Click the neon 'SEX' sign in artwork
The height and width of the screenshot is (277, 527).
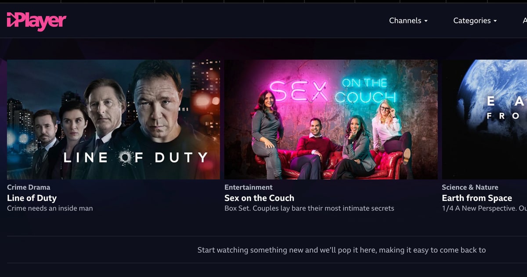coord(299,91)
